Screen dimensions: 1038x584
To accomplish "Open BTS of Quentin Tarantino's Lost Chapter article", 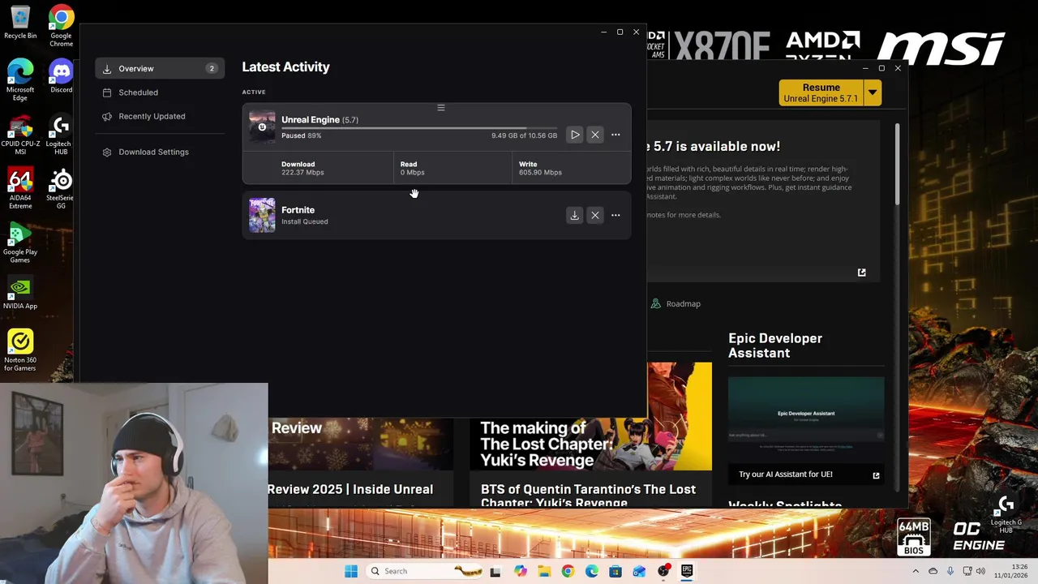I will coord(588,495).
